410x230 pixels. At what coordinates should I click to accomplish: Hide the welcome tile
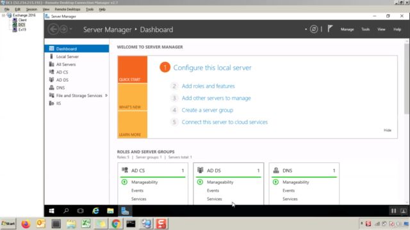[x=387, y=130]
